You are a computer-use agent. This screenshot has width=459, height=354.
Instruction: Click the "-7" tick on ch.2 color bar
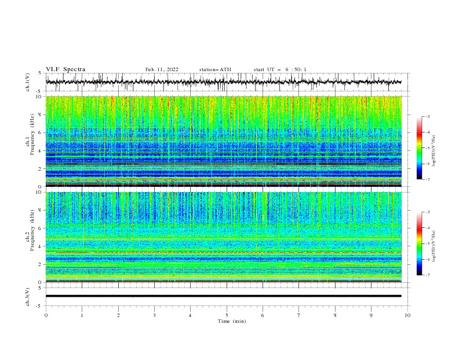click(x=428, y=275)
